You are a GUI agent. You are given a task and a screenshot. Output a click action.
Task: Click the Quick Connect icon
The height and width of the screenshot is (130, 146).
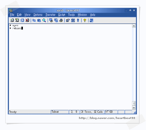coord(17,20)
